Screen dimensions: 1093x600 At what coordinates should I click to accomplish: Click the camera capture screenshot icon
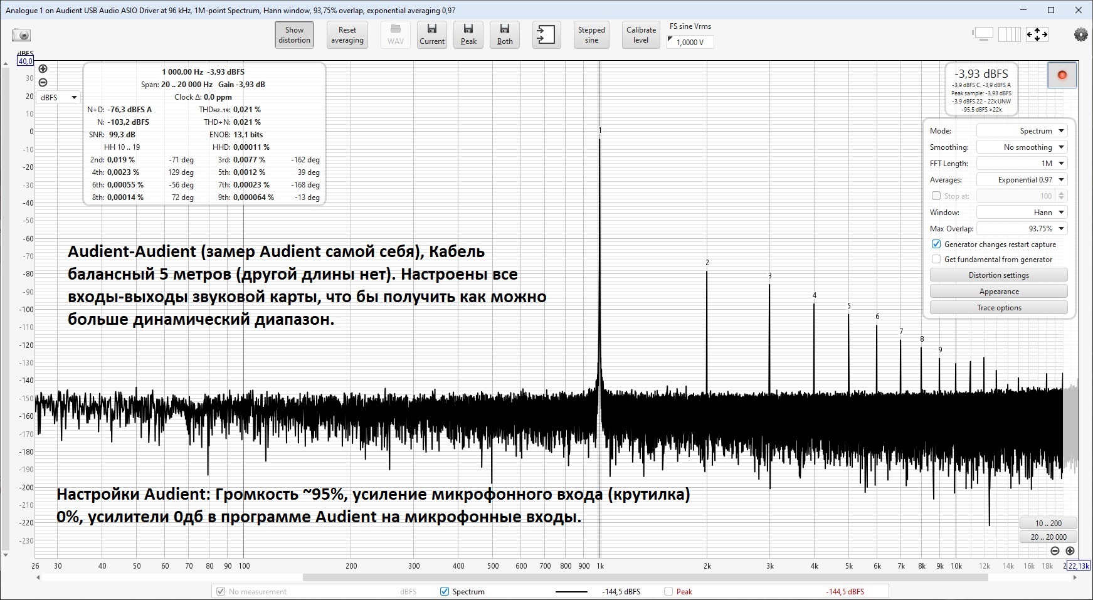tap(21, 35)
